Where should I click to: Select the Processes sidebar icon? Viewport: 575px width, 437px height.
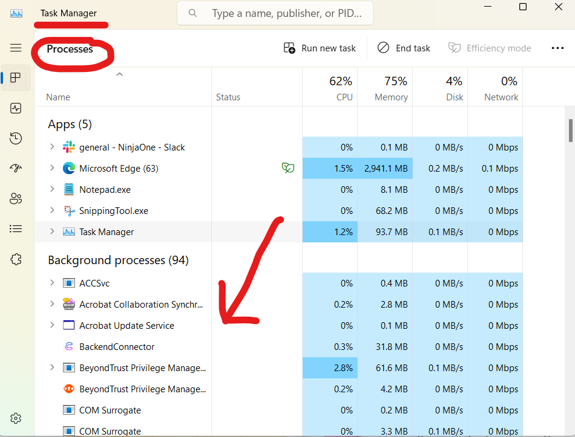[15, 77]
